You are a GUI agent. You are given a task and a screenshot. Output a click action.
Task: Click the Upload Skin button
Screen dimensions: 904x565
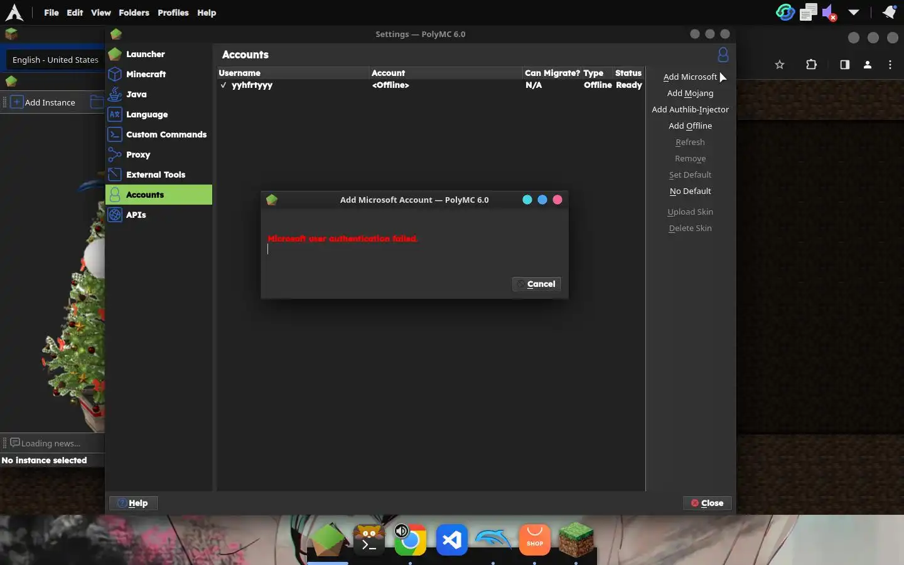[x=690, y=212]
